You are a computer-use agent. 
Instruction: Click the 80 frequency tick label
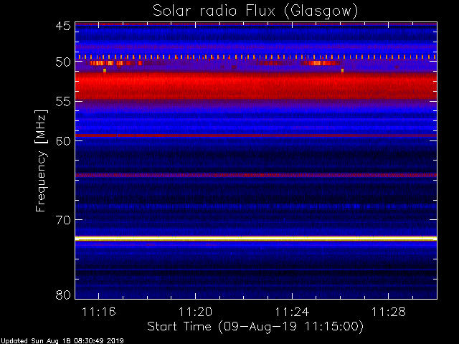(63, 295)
